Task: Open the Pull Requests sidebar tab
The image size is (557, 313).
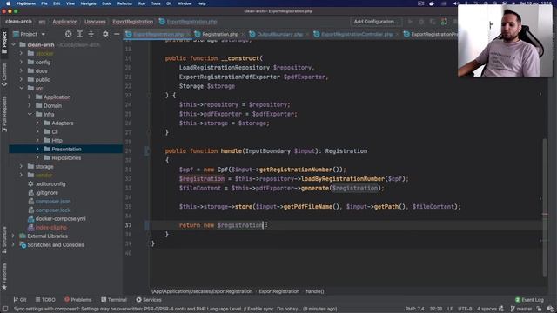Action: coord(4,114)
